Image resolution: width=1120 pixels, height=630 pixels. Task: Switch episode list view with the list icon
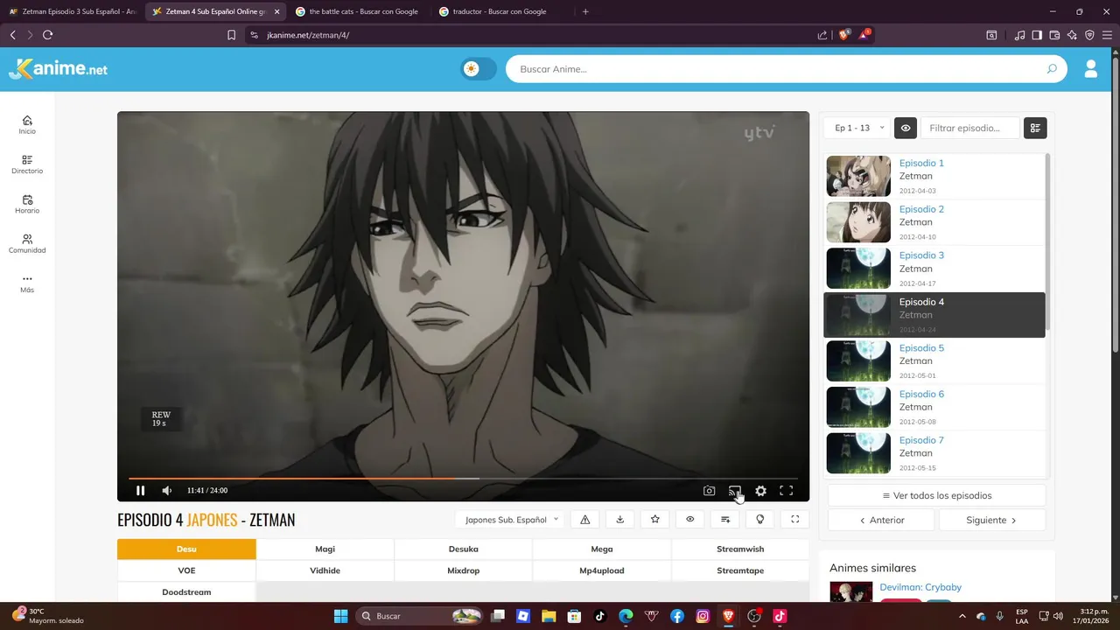click(1035, 128)
